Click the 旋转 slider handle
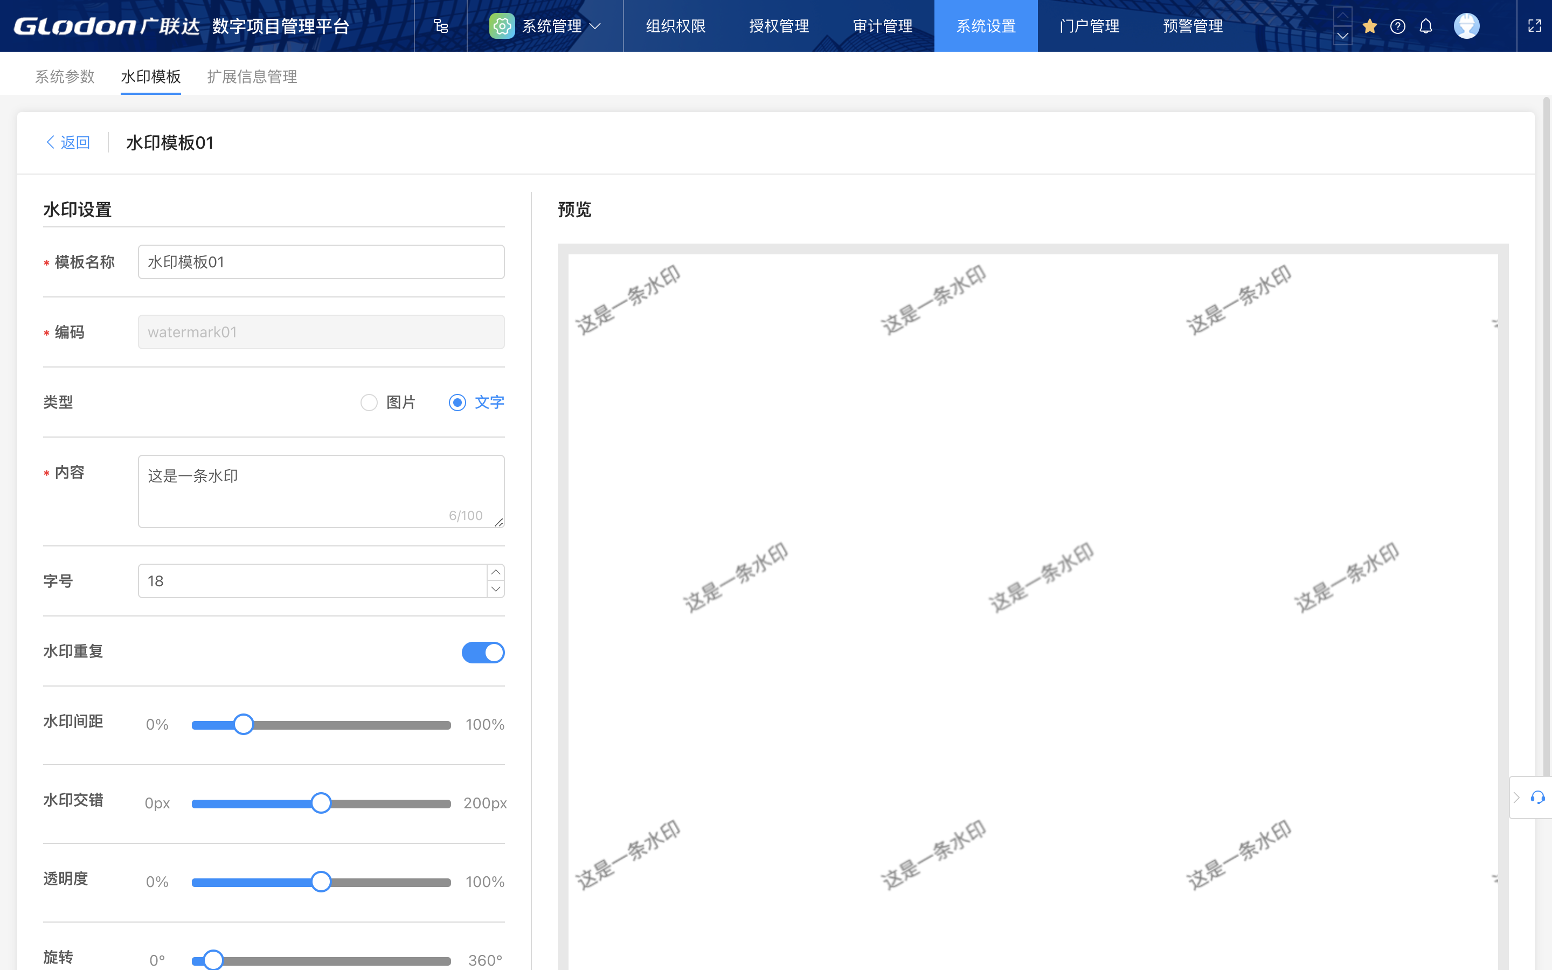The height and width of the screenshot is (970, 1552). [213, 960]
